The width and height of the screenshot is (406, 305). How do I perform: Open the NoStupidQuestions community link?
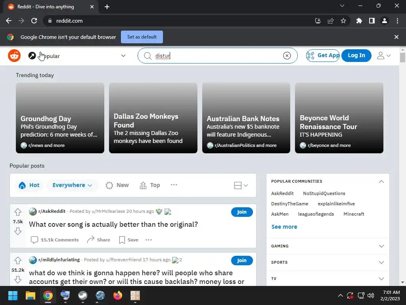click(324, 193)
